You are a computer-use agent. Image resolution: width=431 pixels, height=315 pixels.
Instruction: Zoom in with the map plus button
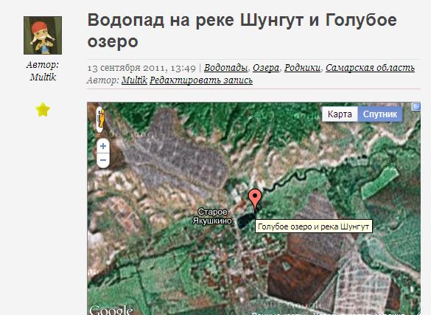tap(103, 146)
